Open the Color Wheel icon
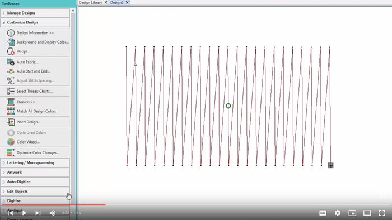The width and height of the screenshot is (392, 220). (x=11, y=142)
